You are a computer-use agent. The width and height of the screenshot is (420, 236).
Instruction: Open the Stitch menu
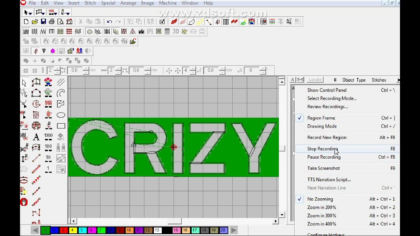[90, 3]
